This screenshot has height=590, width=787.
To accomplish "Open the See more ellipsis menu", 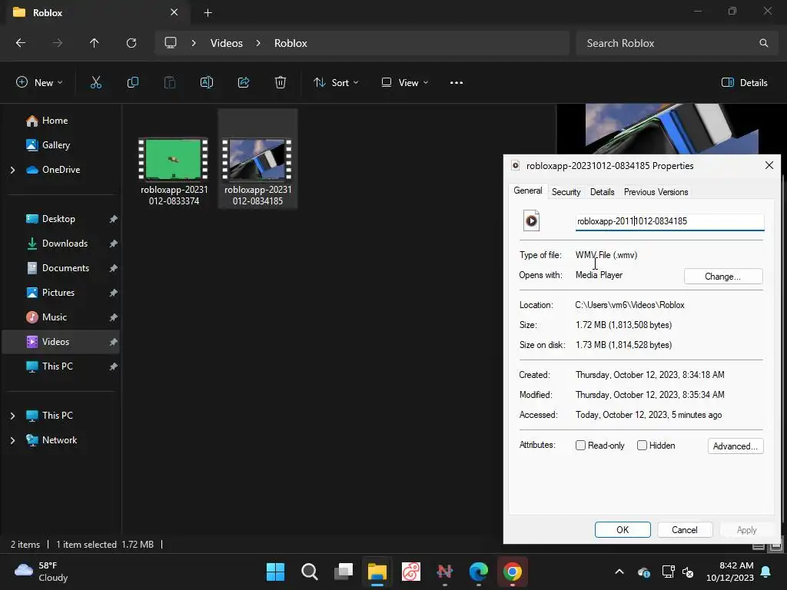I will pyautogui.click(x=457, y=83).
